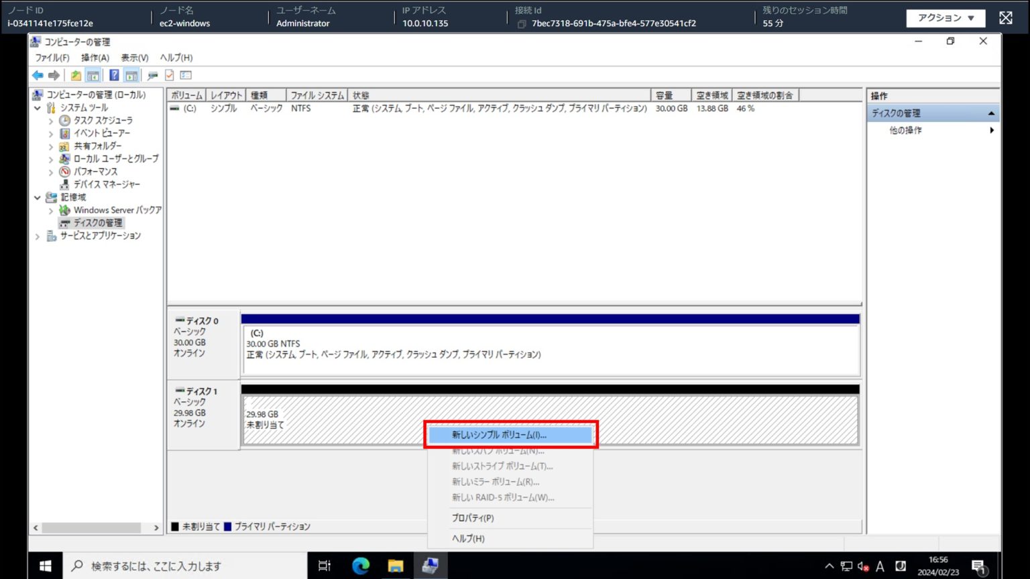This screenshot has height=579, width=1030.
Task: Expand the サービスとアプリケーション node
Action: point(37,236)
